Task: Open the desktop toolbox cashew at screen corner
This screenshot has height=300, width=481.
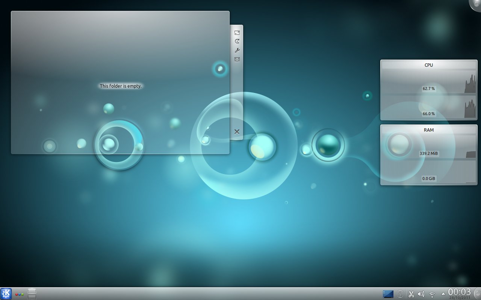Action: (x=476, y=4)
